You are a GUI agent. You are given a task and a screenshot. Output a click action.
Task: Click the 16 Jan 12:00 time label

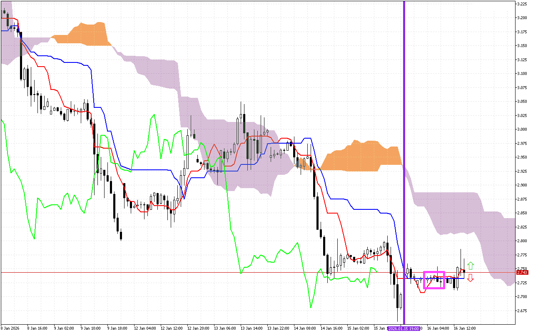click(x=465, y=328)
